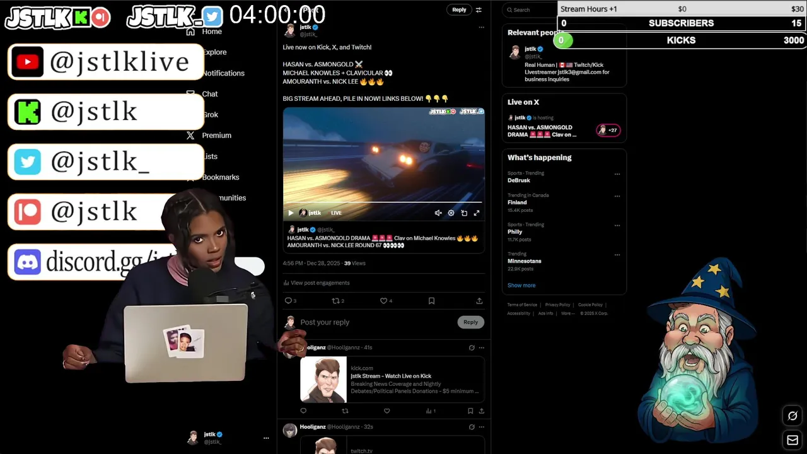807x454 pixels.
Task: Like the kick.com Hooliganz reply
Action: click(386, 411)
